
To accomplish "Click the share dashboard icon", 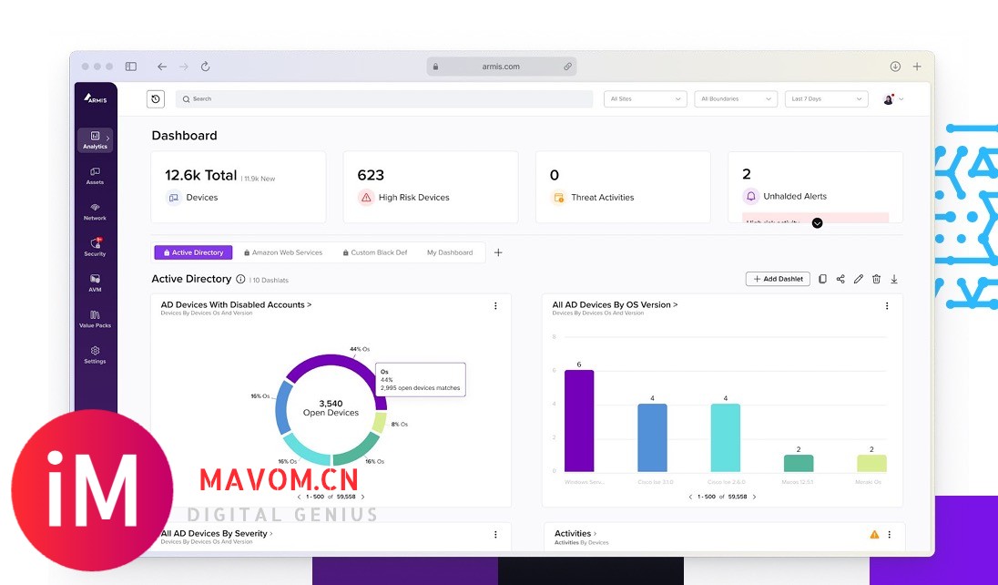I will (840, 279).
